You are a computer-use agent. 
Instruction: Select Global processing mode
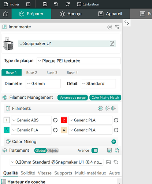[40, 151]
